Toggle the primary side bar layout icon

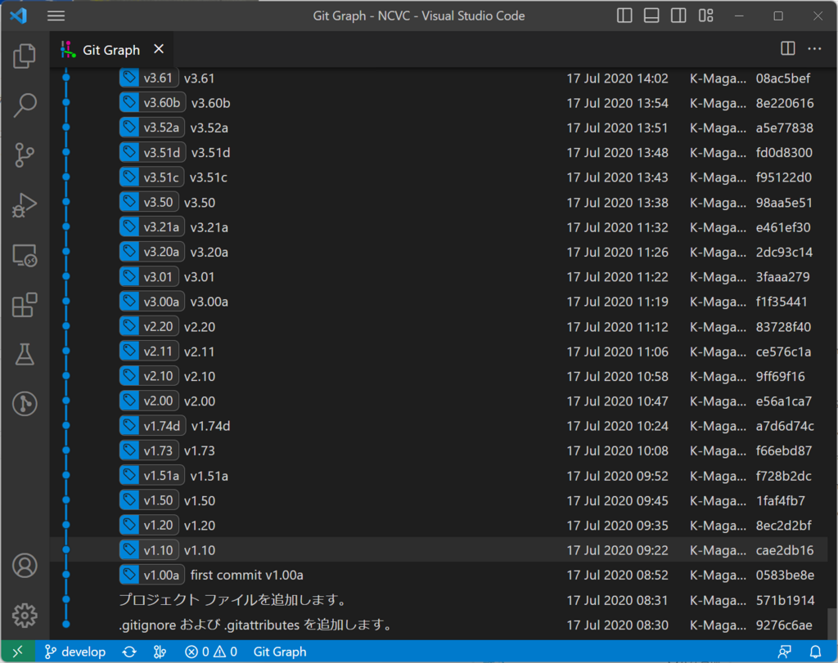pyautogui.click(x=624, y=16)
